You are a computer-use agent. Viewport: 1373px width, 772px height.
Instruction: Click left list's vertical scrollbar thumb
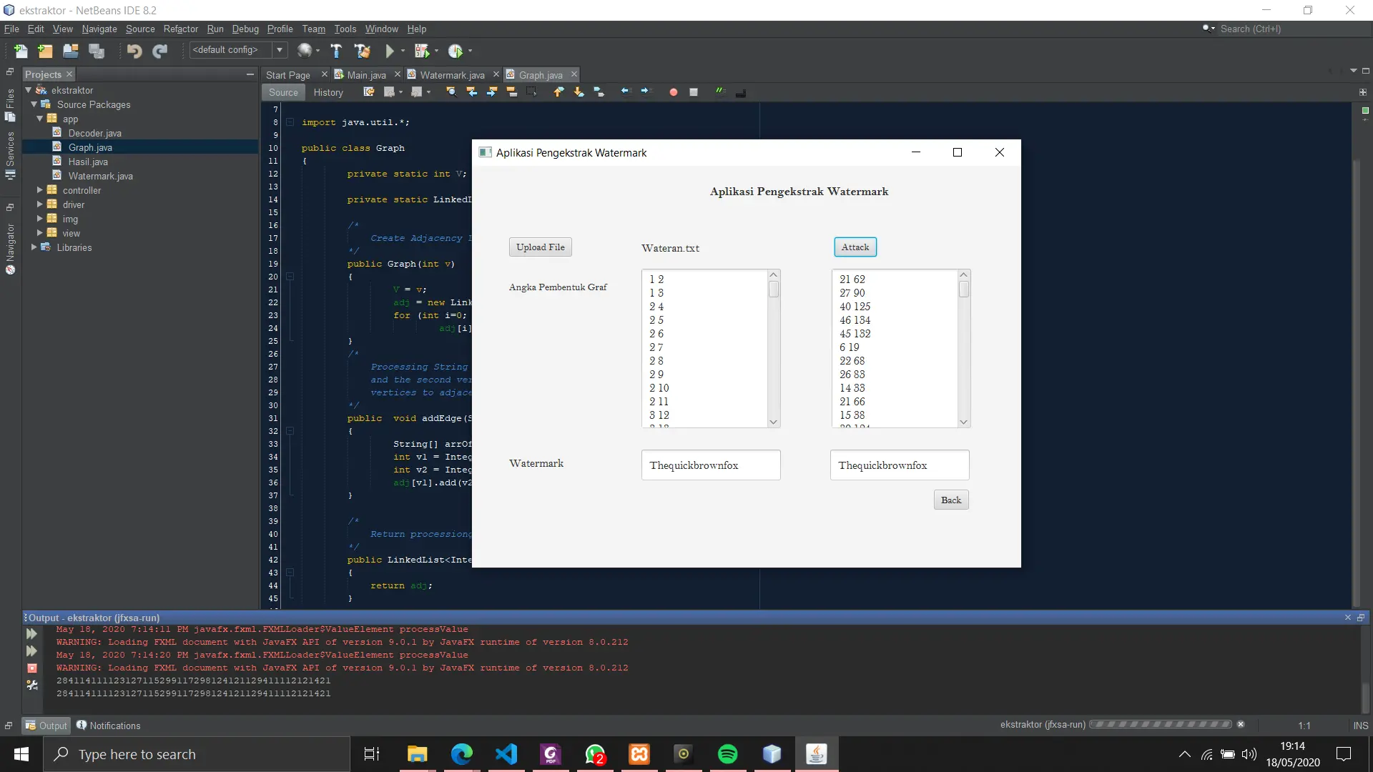[x=773, y=289]
